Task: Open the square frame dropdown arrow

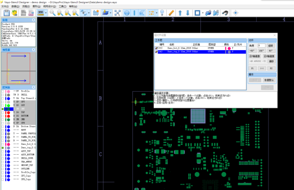Action: pyautogui.click(x=202, y=13)
